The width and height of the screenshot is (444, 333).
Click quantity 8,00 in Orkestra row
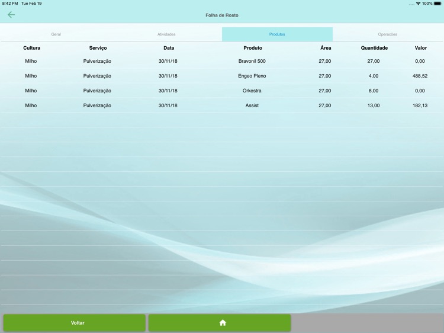tap(374, 91)
